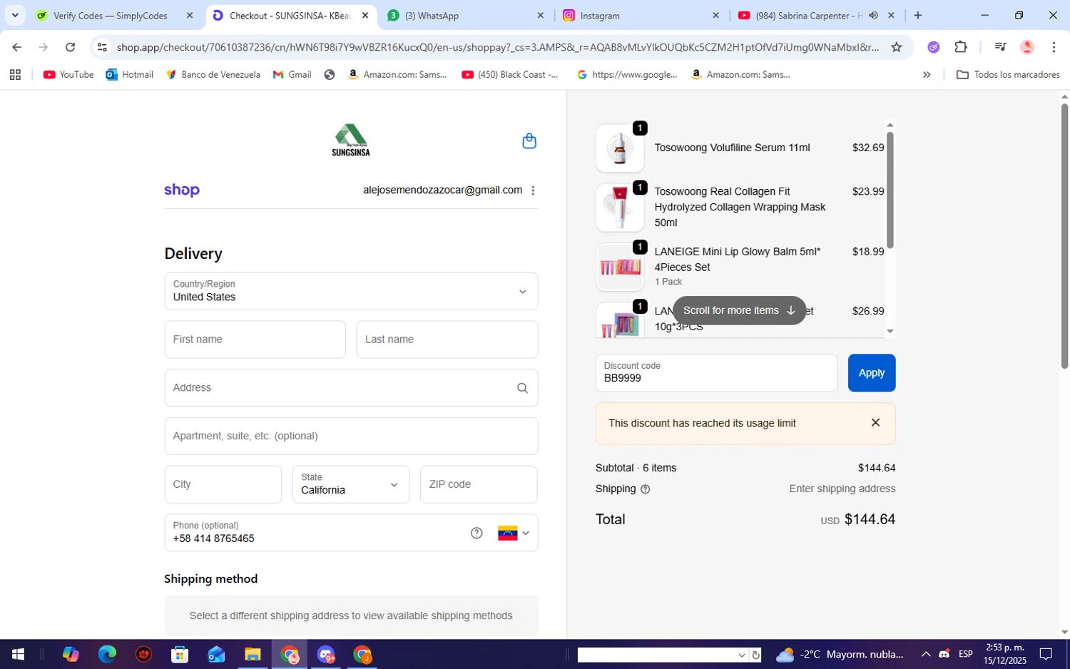
Task: Open the browser extensions puzzle icon
Action: (x=961, y=47)
